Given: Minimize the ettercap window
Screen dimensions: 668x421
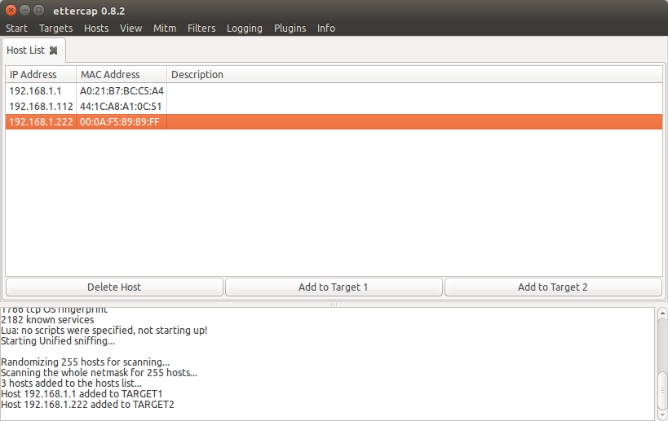Looking at the screenshot, I should pos(24,11).
